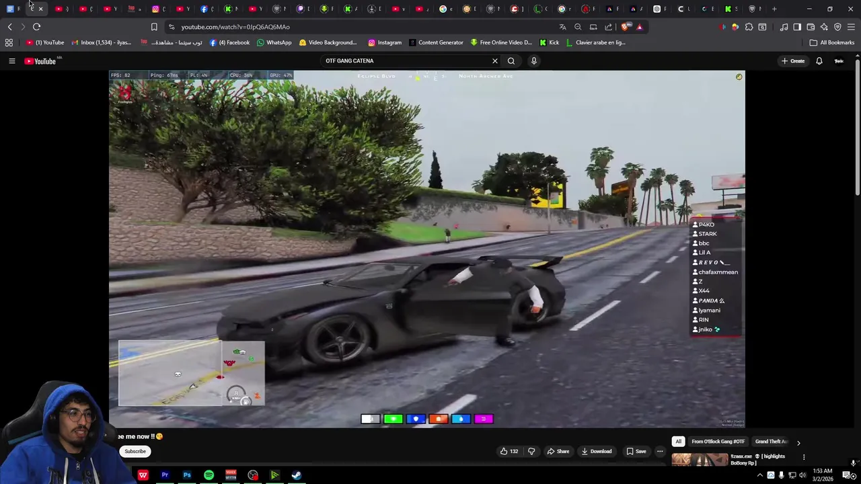Open the clock showing 1:53 AM
This screenshot has height=484, width=861.
(x=823, y=475)
